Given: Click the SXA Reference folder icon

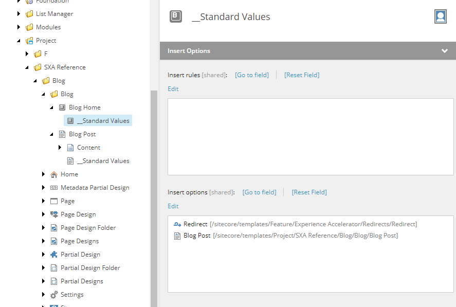Looking at the screenshot, I should (38, 67).
